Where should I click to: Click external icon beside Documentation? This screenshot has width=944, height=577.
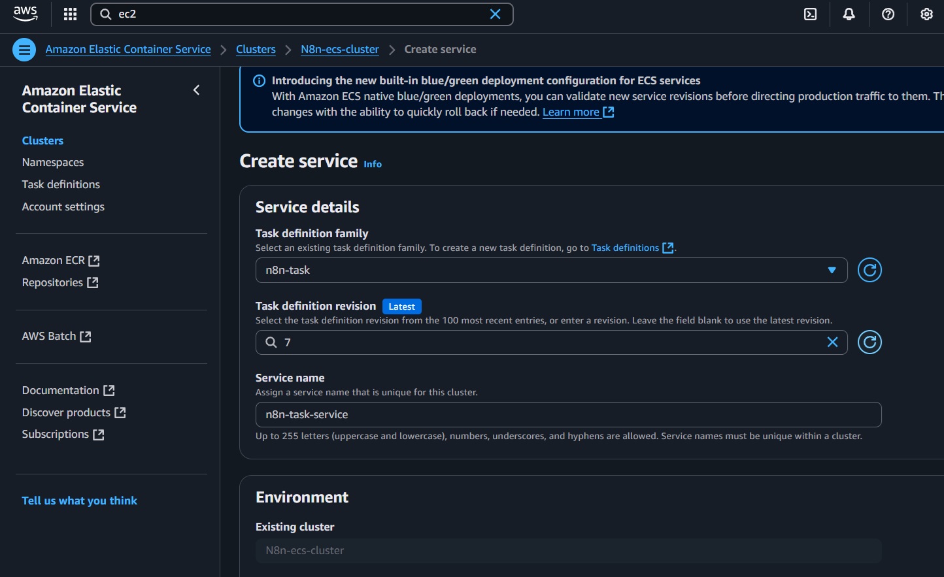[109, 390]
